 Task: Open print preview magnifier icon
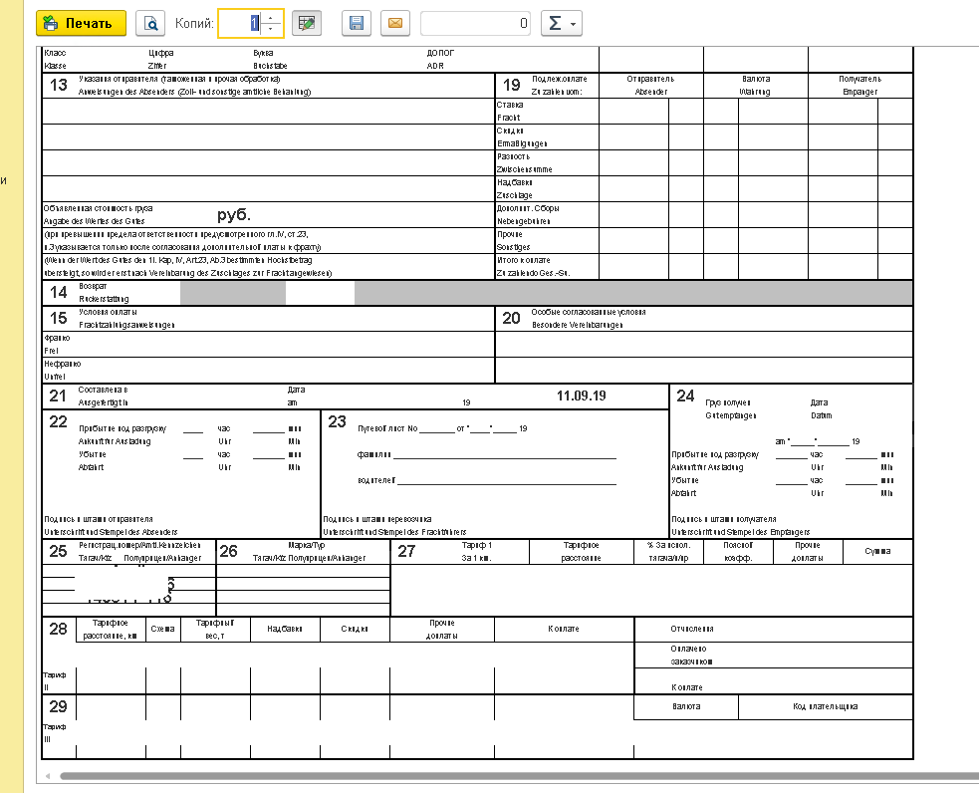click(x=150, y=23)
